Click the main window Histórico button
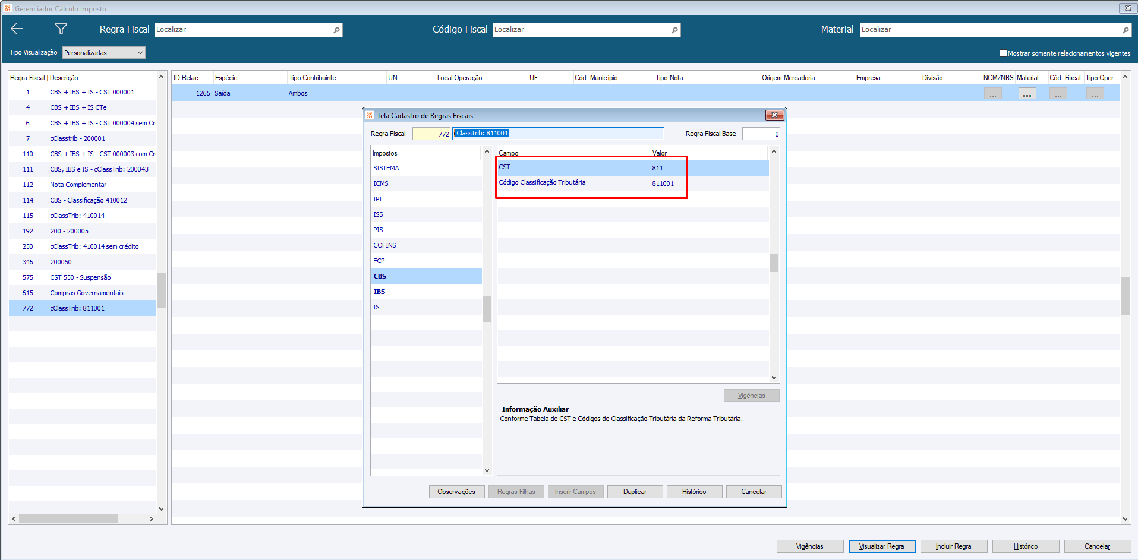Screen dimensions: 1138x560 point(1025,546)
